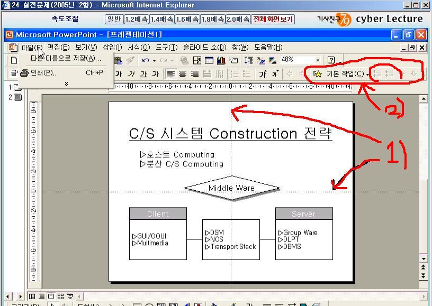Expand the Redo history dropdown arrow
Viewport: 432px width, 306px height.
tap(172, 60)
